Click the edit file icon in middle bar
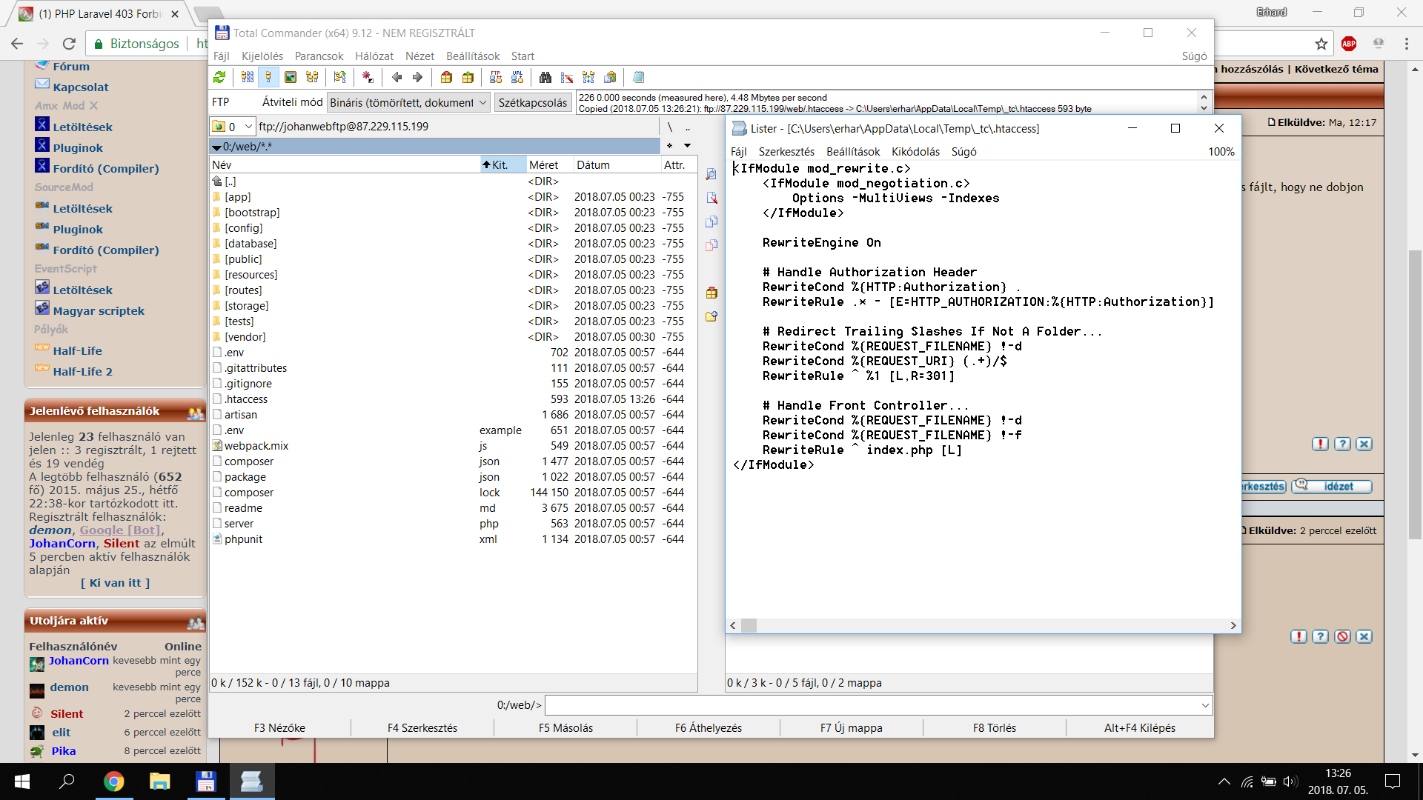This screenshot has height=800, width=1423. click(x=711, y=198)
